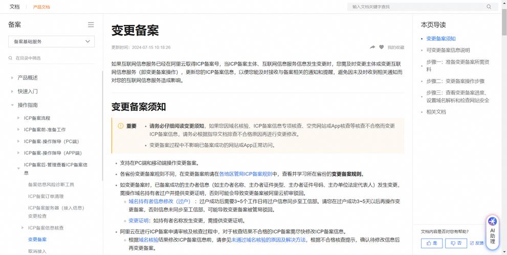The image size is (507, 255).
Task: Expand ICP备案前-准备工作 node
Action: pyautogui.click(x=18, y=130)
